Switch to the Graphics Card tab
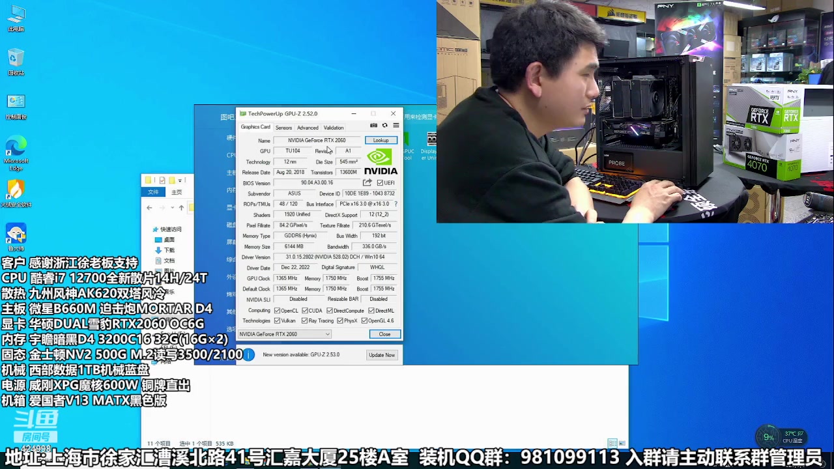The image size is (834, 469). click(x=255, y=127)
